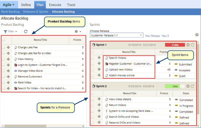Sort backlog by Points column header
The image size is (201, 128).
(x=77, y=40)
